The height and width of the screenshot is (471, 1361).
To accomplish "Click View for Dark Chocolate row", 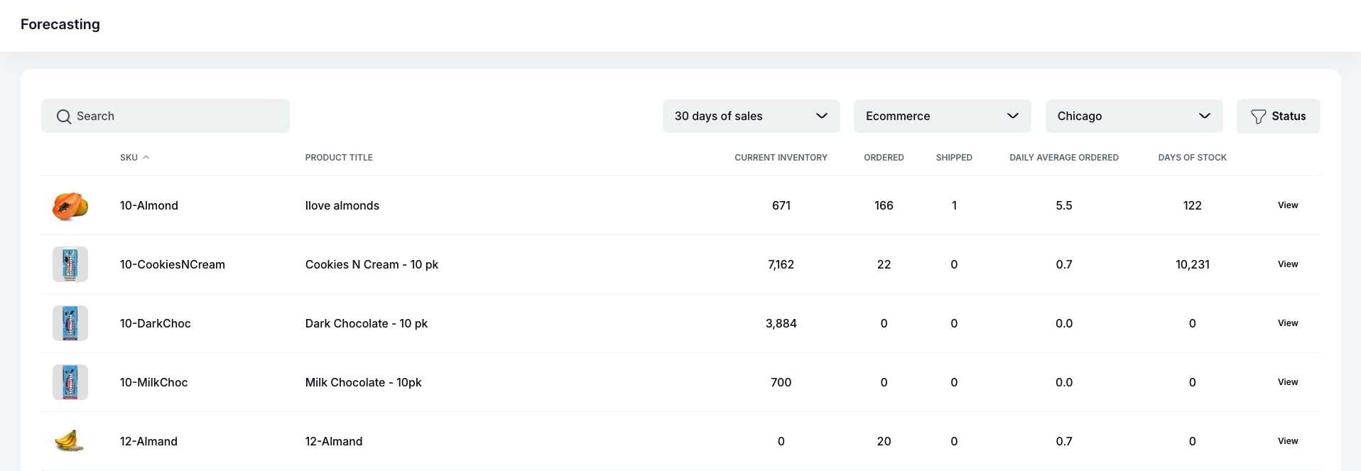I will 1287,323.
